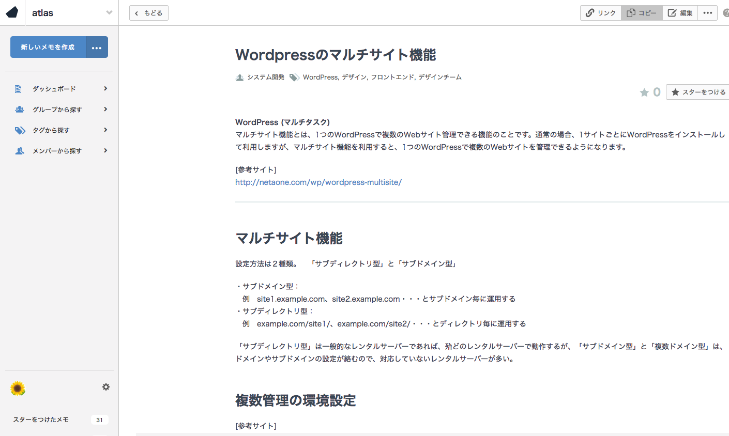Click the 31 starred count badge

[x=99, y=420]
